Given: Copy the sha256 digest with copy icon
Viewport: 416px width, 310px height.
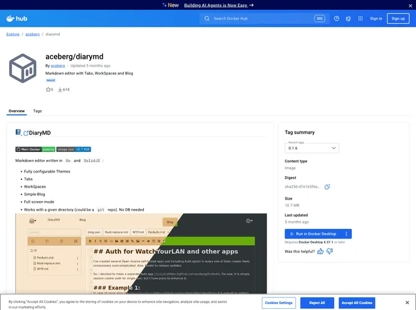Looking at the screenshot, I should click(327, 186).
